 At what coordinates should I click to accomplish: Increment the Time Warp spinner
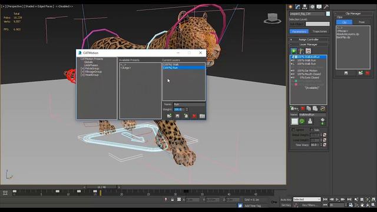click(321, 144)
